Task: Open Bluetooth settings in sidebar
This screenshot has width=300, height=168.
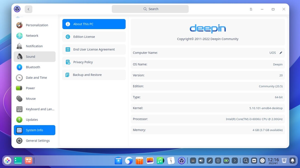Action: coord(34,67)
